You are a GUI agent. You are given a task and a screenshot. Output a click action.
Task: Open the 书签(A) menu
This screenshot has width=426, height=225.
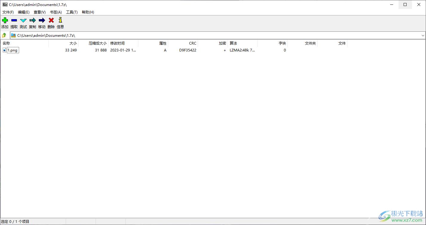pyautogui.click(x=56, y=12)
